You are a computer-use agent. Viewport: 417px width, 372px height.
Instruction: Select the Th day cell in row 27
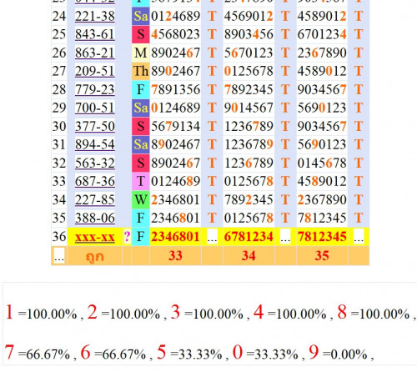tap(141, 71)
